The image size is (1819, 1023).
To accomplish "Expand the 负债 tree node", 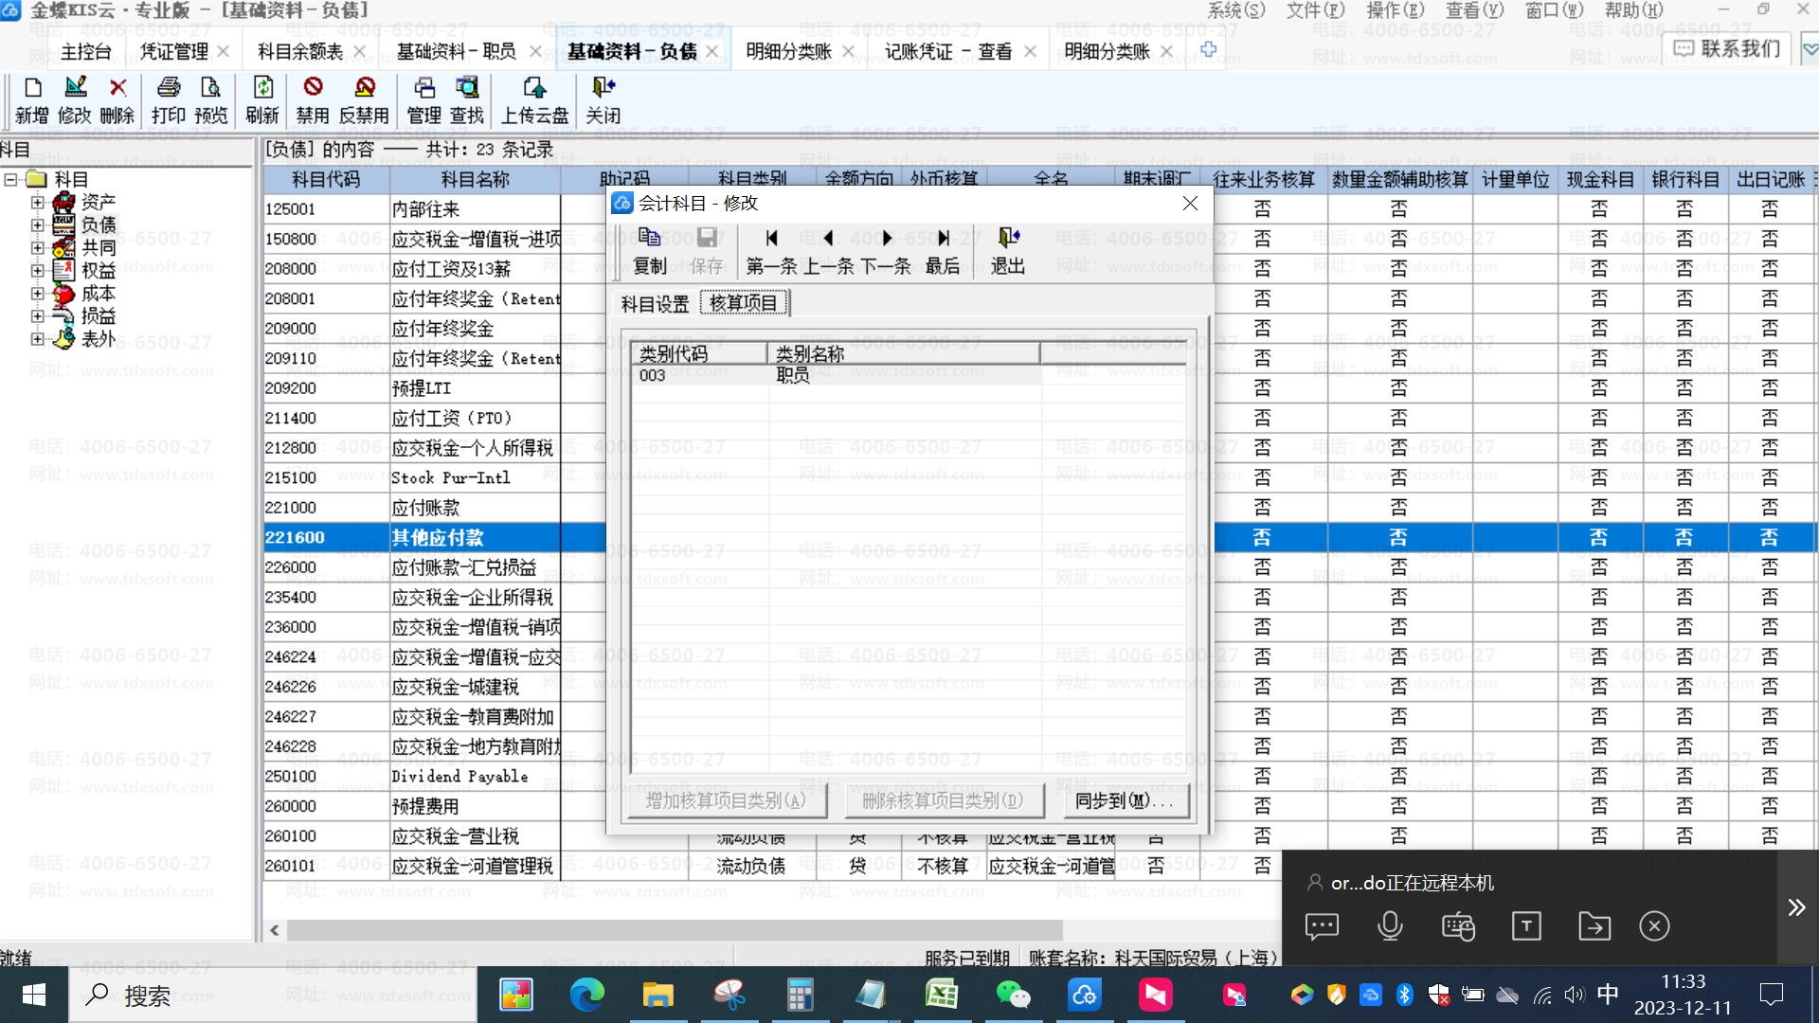I will 37,224.
